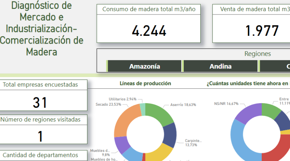Viewport: 290px width, 161px height.
Task: Click the Consumo de madera total value 4.244
Action: [x=149, y=31]
